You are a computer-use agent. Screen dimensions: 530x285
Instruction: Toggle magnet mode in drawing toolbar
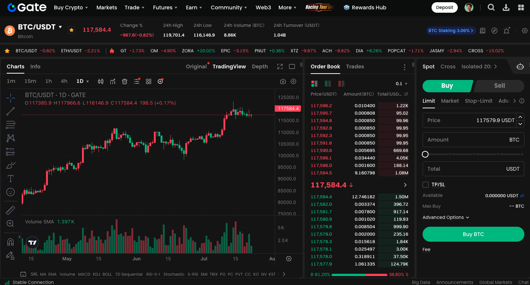click(x=10, y=242)
